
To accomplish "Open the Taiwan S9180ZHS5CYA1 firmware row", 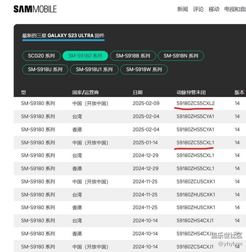I will (195, 116).
